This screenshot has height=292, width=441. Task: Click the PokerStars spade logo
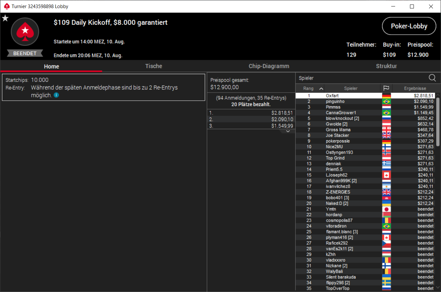(x=25, y=32)
